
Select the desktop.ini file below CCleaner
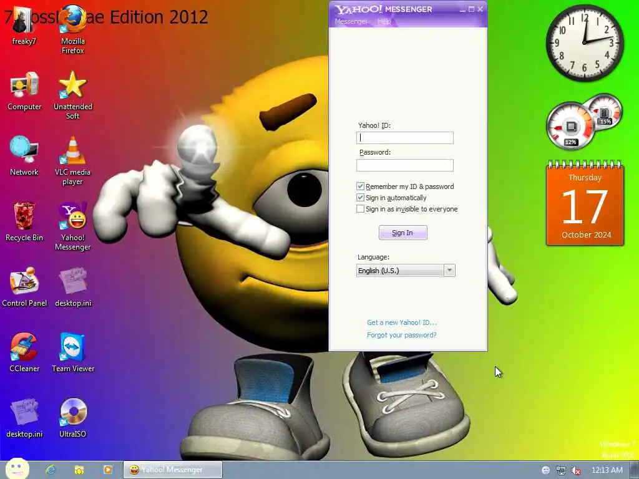[24, 419]
